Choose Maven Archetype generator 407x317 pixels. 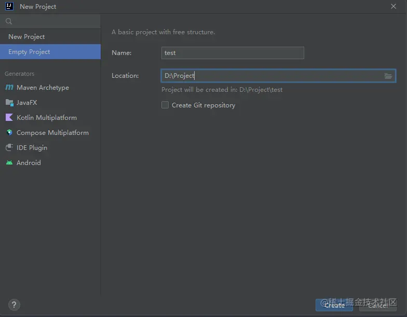click(50, 87)
